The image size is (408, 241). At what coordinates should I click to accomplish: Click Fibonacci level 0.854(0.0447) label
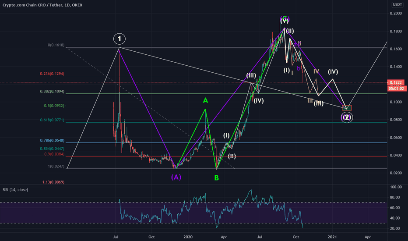(52, 149)
